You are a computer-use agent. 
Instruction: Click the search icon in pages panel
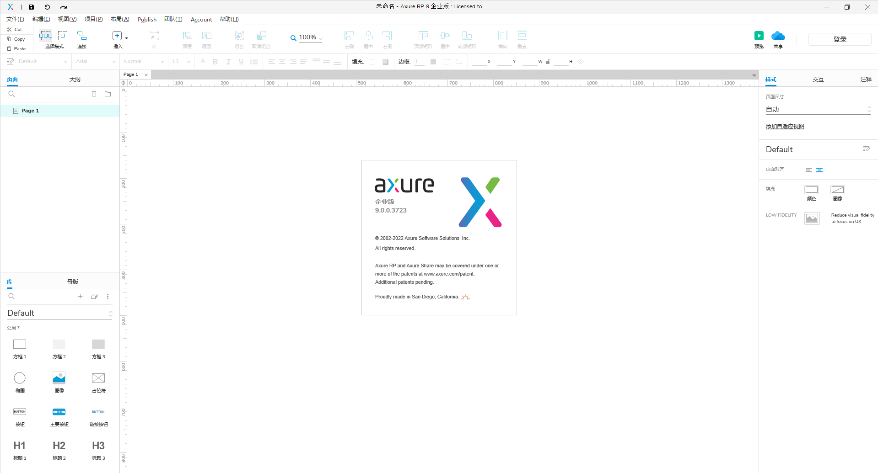coord(12,94)
